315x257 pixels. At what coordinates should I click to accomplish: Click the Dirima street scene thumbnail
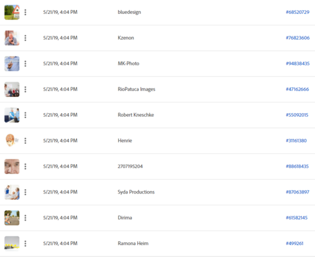point(12,218)
